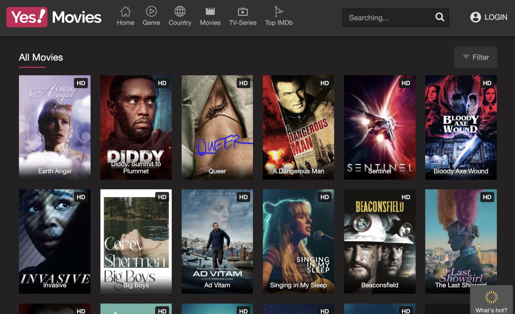The height and width of the screenshot is (314, 515).
Task: Open The Last Showgirl poster
Action: pyautogui.click(x=461, y=241)
